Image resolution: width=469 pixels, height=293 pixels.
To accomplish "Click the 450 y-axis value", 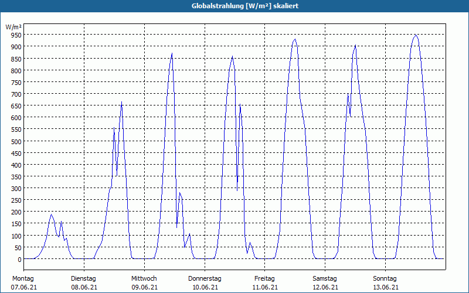I will point(16,154).
